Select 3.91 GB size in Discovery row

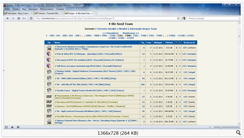[x=169, y=48]
